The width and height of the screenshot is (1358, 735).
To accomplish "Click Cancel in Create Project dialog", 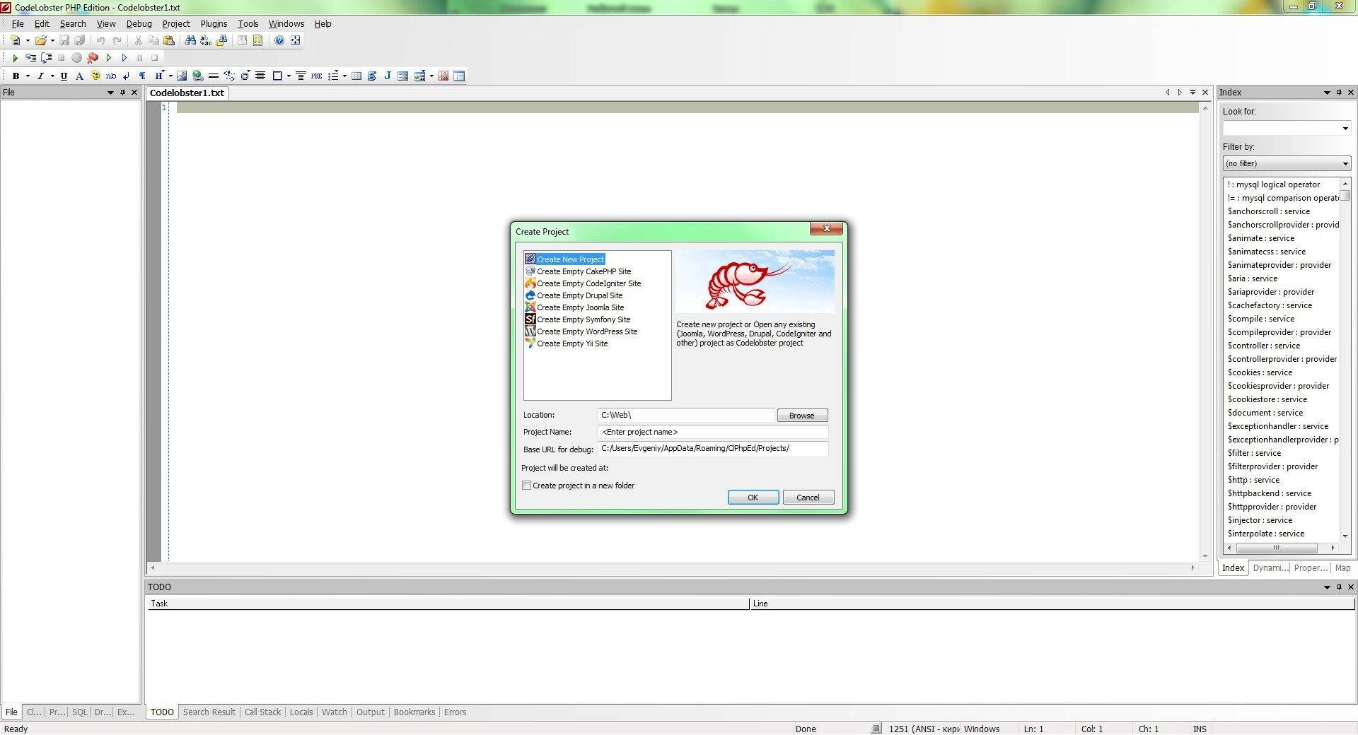I will 808,498.
